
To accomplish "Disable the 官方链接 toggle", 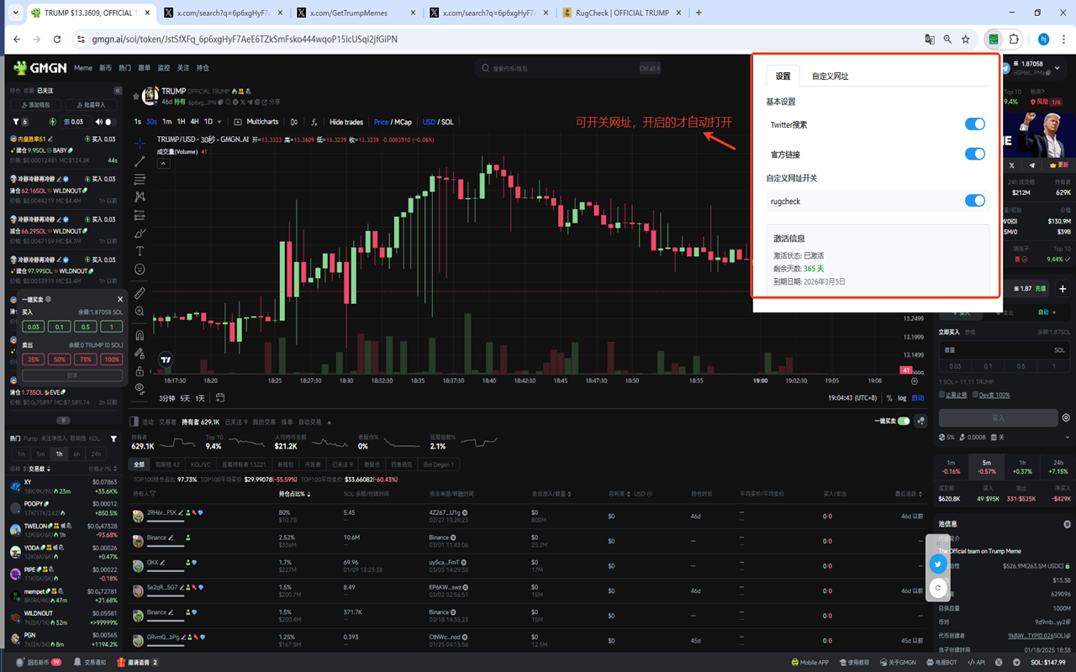I will 974,154.
